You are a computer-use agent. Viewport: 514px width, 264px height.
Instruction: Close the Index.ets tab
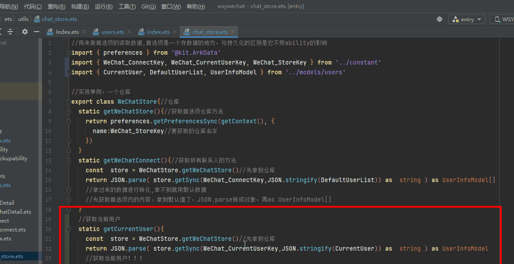coord(84,32)
